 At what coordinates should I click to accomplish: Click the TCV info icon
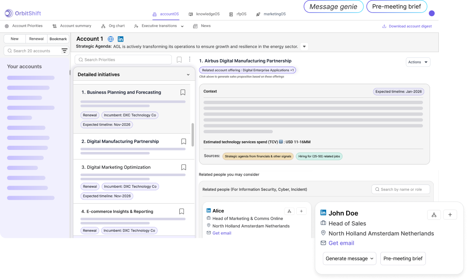click(281, 142)
